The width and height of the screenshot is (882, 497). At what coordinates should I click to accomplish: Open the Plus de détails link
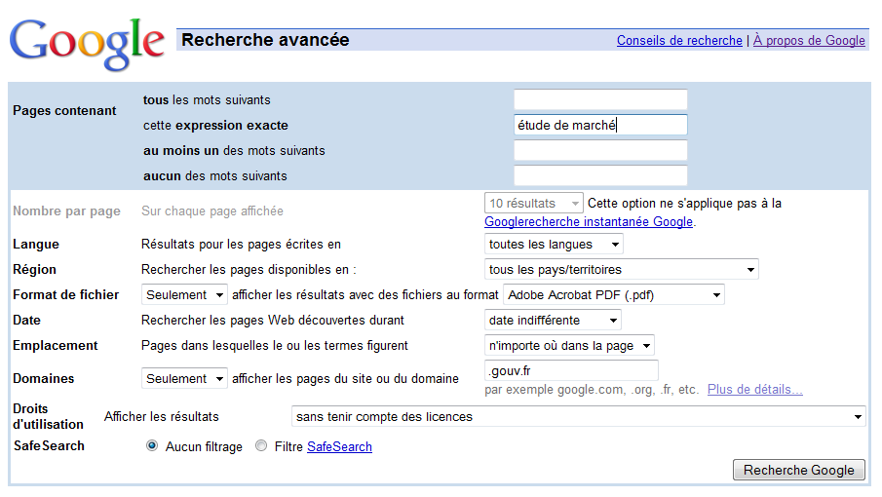coord(755,389)
